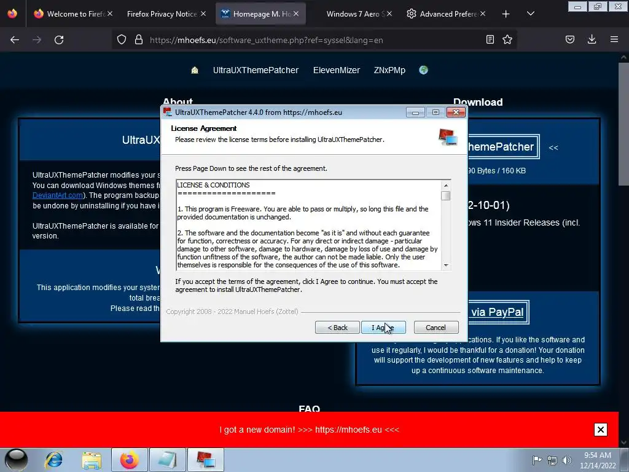Viewport: 629px width, 472px height.
Task: Open the Windows Start orb
Action: pyautogui.click(x=16, y=460)
